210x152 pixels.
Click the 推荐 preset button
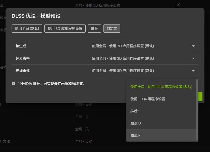coord(94,29)
